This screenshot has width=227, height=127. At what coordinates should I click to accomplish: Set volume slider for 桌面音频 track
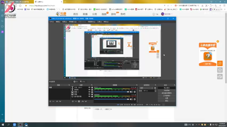pyautogui.click(x=112, y=99)
